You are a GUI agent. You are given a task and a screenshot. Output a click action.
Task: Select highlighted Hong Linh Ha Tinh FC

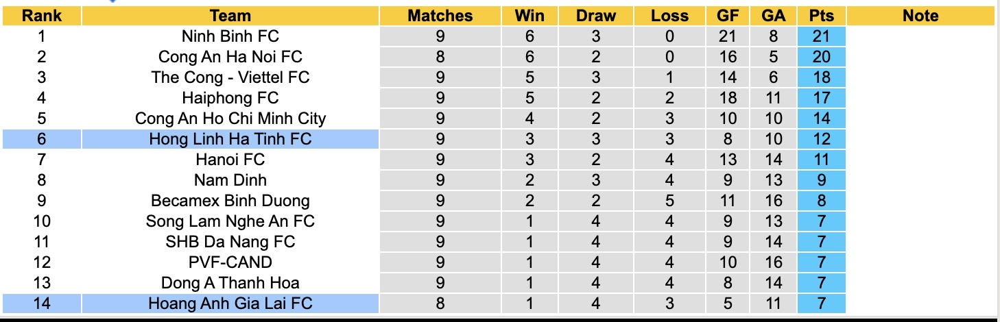(x=230, y=139)
